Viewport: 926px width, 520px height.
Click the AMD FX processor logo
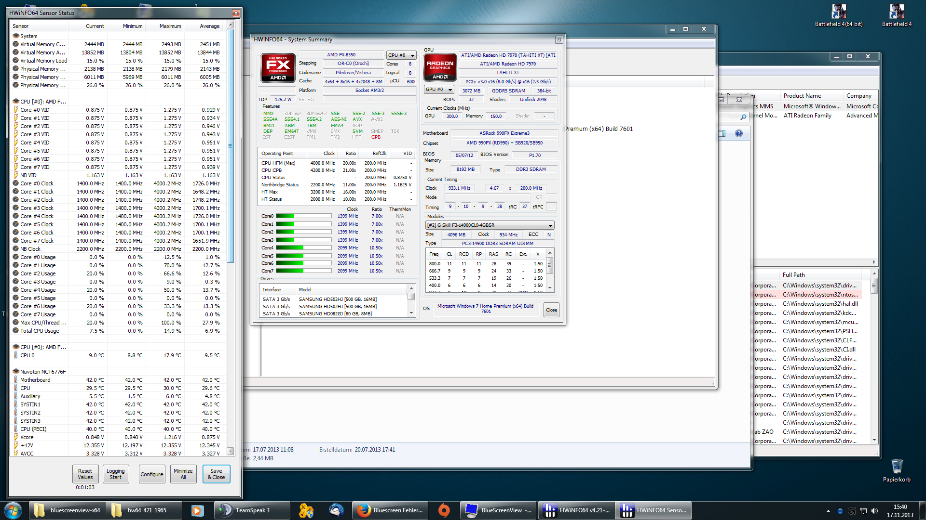(x=278, y=67)
